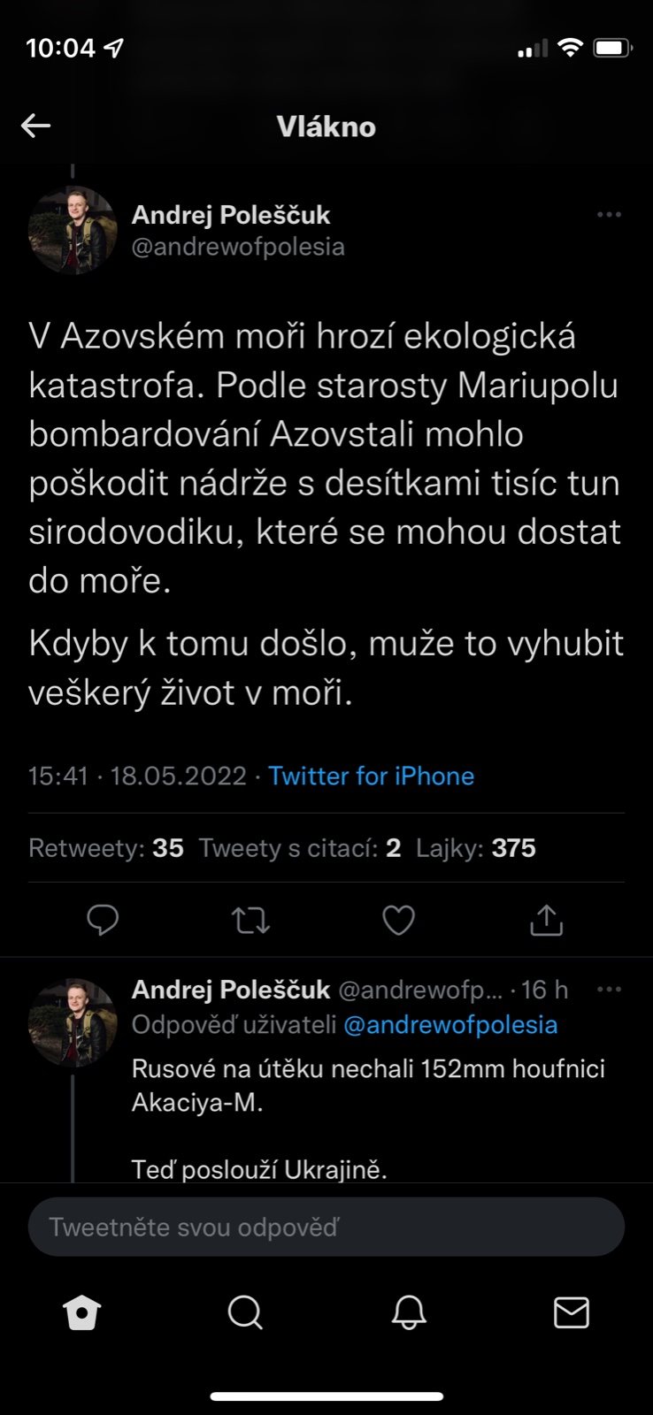The height and width of the screenshot is (1415, 653).
Task: Open Andrej Poleščuk name in main tweet
Action: [x=231, y=215]
